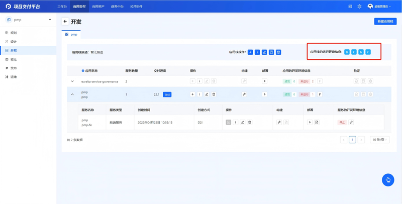Click the blue delete icon in 应用栈操作

point(278,52)
